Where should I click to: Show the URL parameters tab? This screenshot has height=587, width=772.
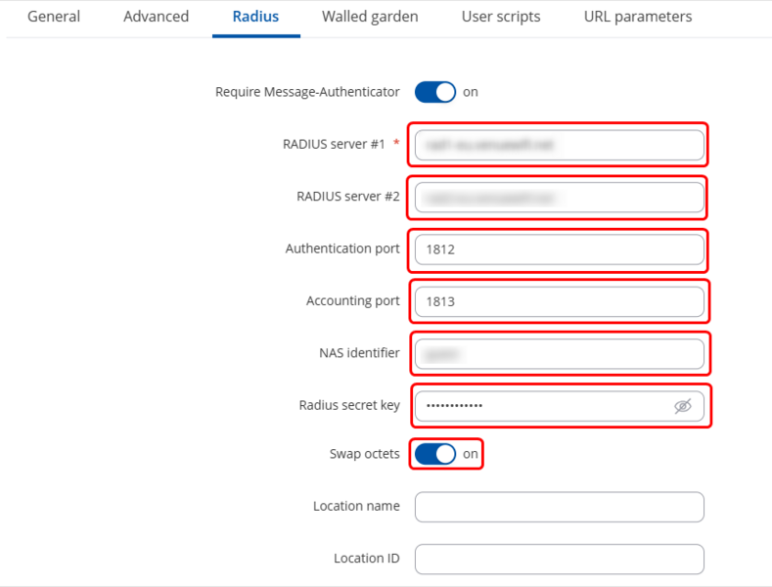coord(638,17)
